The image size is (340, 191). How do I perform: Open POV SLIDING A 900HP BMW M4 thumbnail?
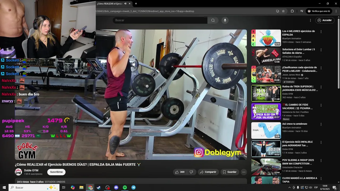point(266,167)
